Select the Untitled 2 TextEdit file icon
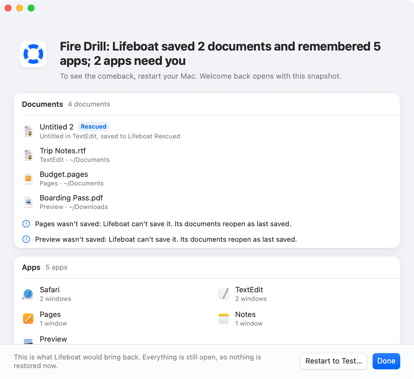The image size is (414, 379). (x=28, y=131)
